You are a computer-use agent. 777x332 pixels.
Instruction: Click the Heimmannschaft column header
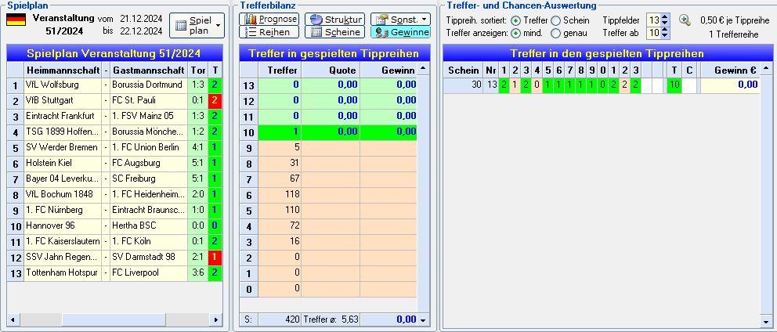pyautogui.click(x=63, y=70)
